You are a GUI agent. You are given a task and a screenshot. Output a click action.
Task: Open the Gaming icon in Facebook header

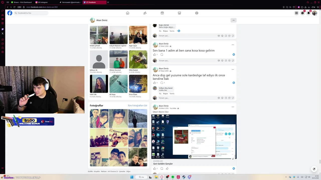[x=197, y=13]
